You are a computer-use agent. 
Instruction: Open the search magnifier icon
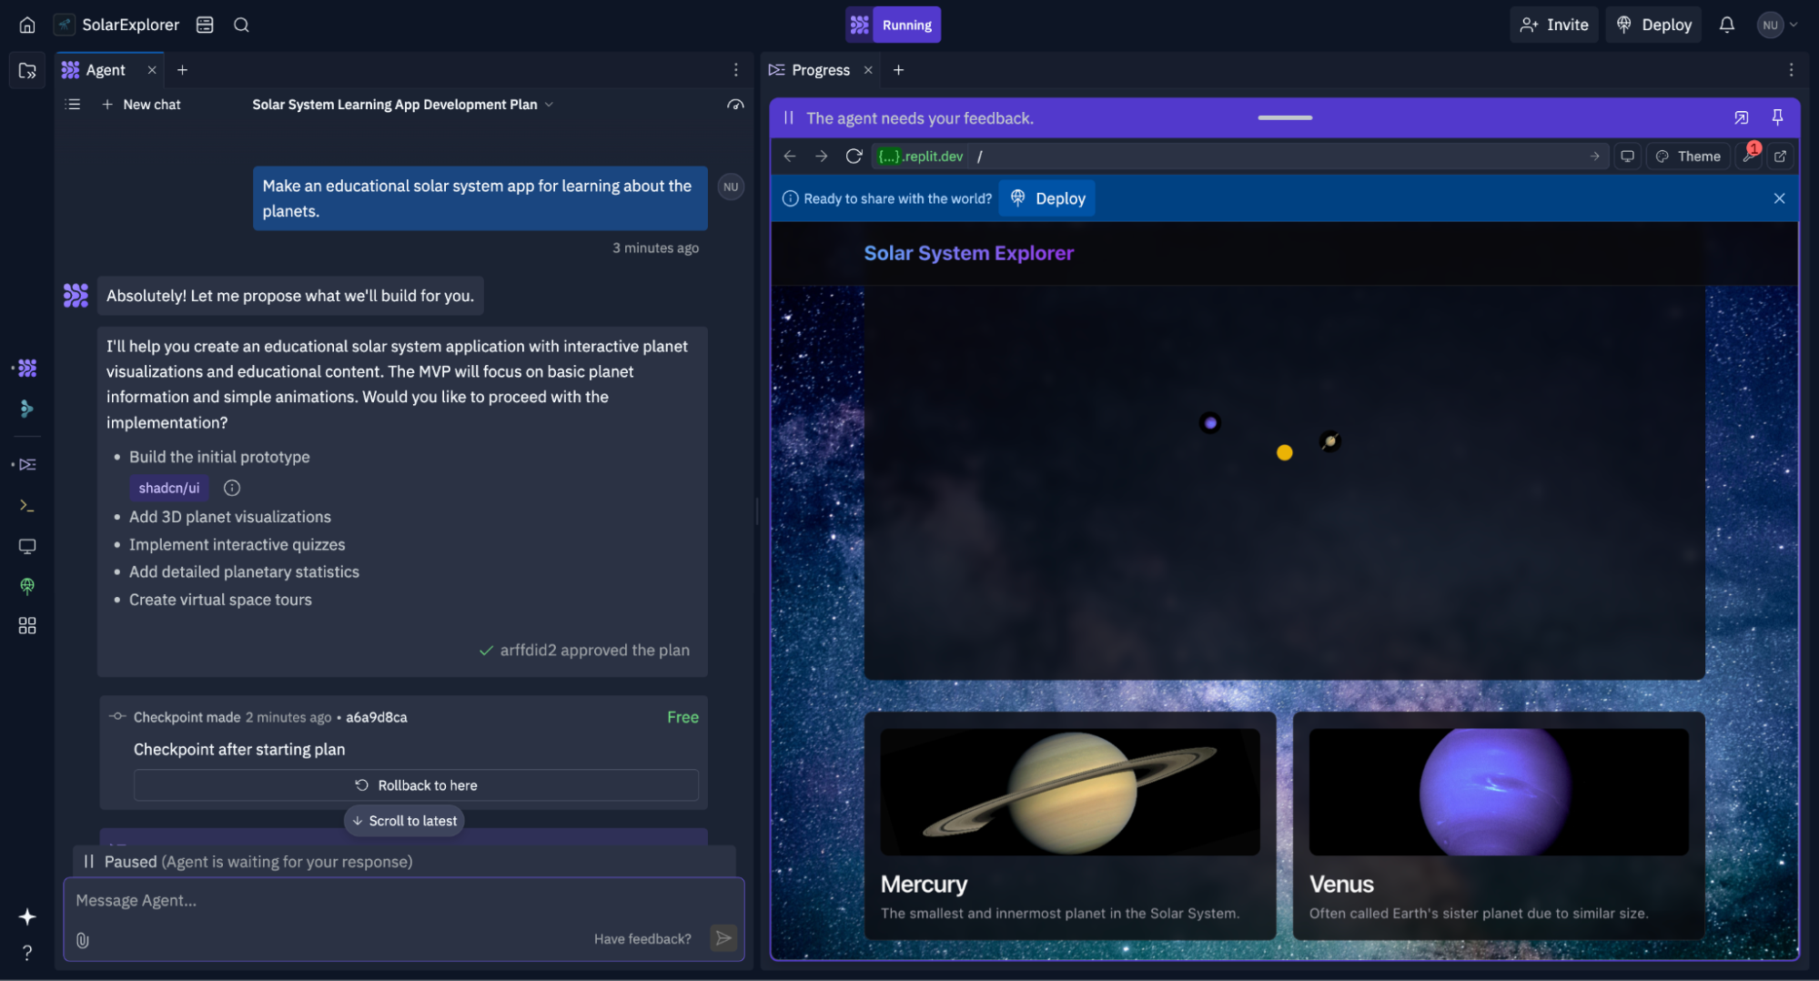pos(241,25)
